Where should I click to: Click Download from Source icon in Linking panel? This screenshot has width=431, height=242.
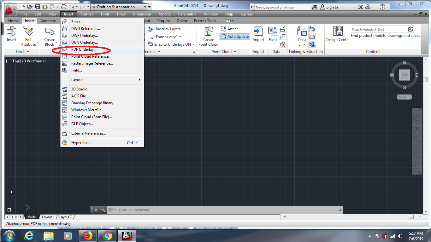click(312, 29)
